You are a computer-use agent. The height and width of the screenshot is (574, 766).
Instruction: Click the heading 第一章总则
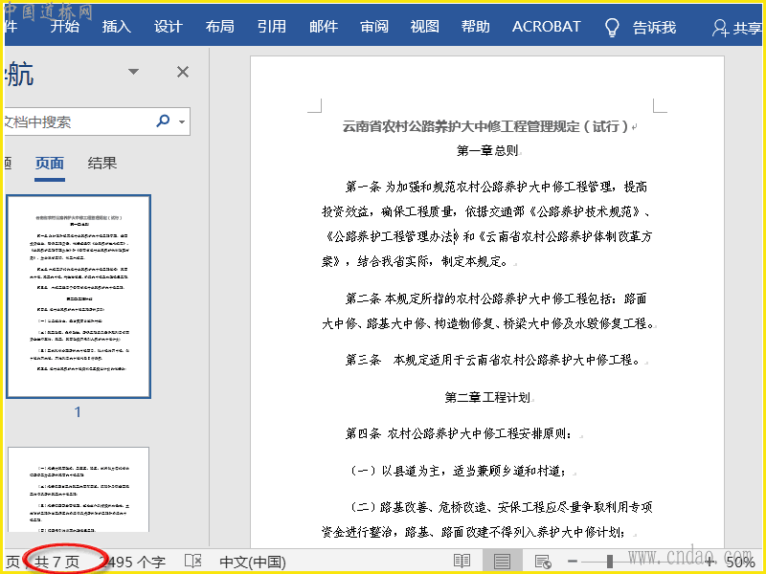[487, 150]
